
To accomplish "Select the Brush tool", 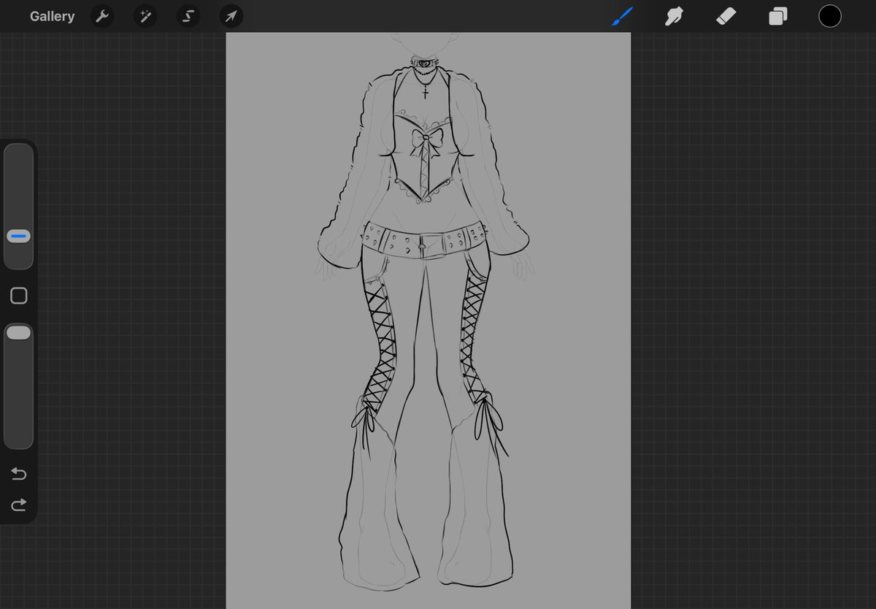I will pyautogui.click(x=622, y=16).
